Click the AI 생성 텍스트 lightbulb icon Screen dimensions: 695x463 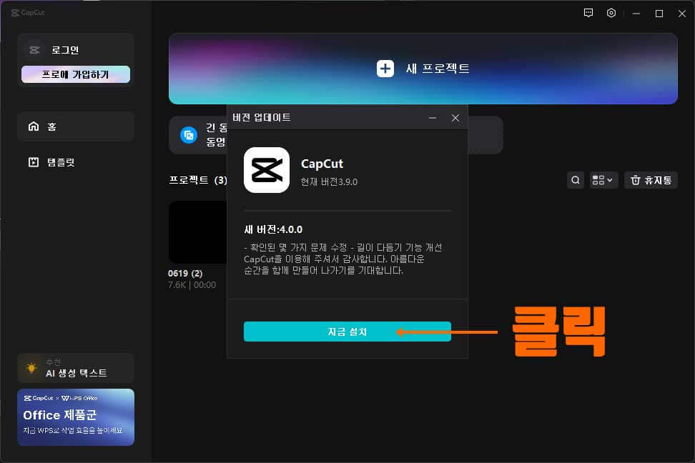[x=30, y=367]
